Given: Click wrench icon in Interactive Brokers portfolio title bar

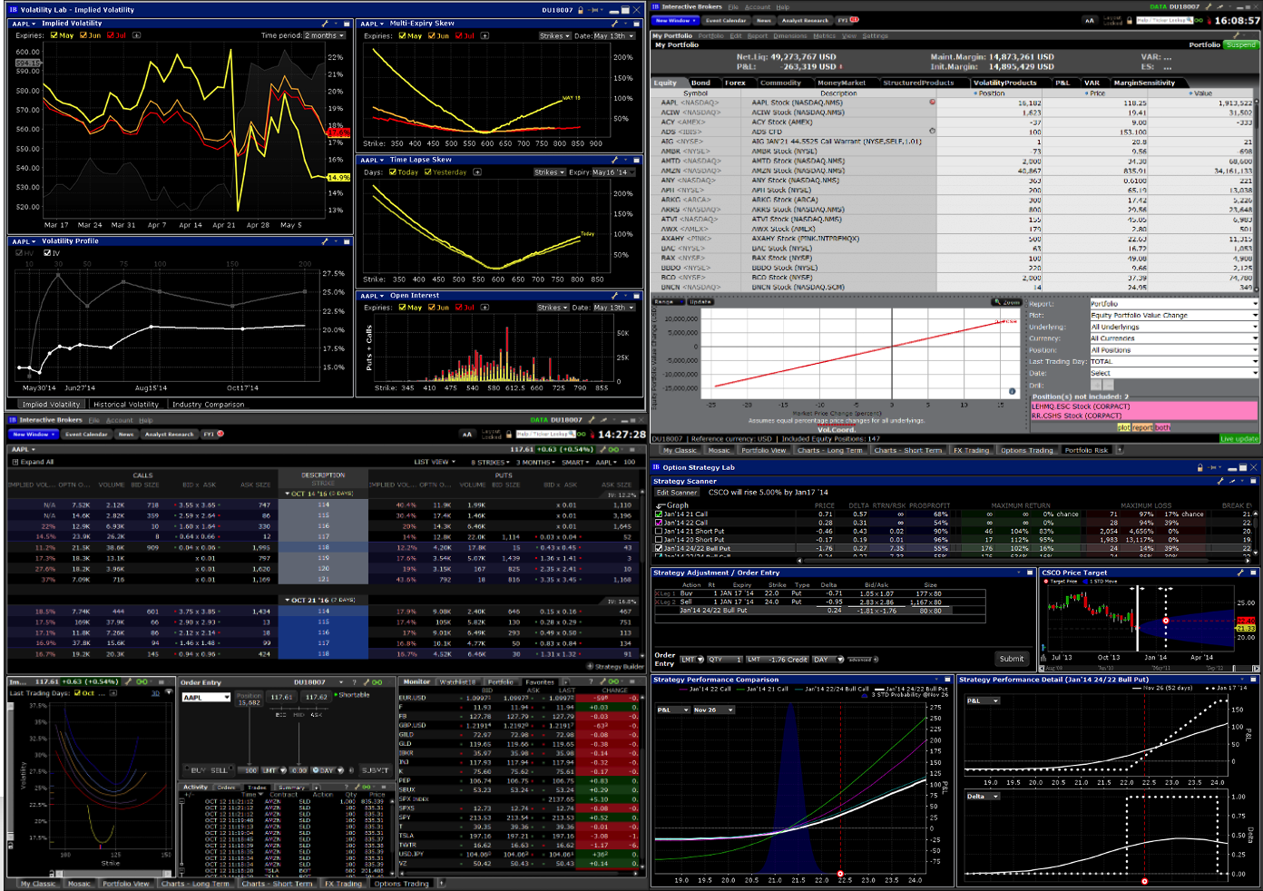Looking at the screenshot, I should tap(1209, 7).
